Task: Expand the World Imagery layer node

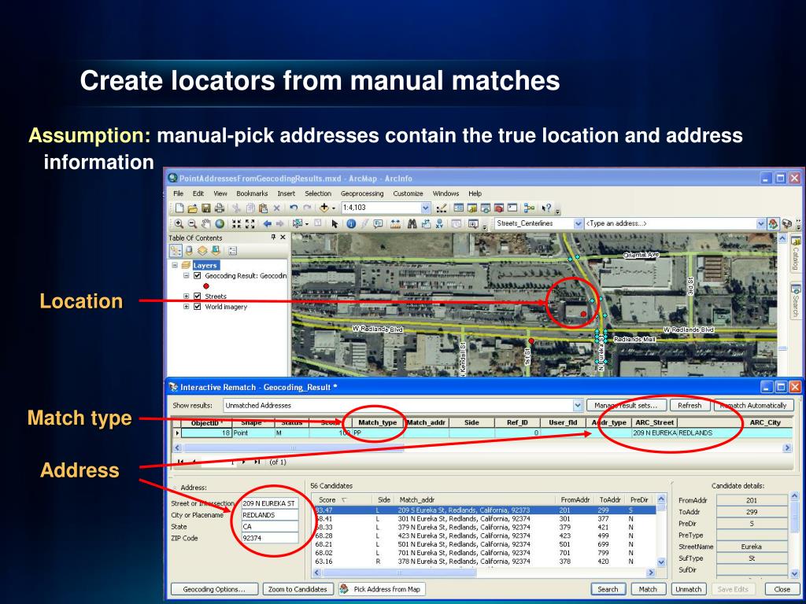Action: 187,307
